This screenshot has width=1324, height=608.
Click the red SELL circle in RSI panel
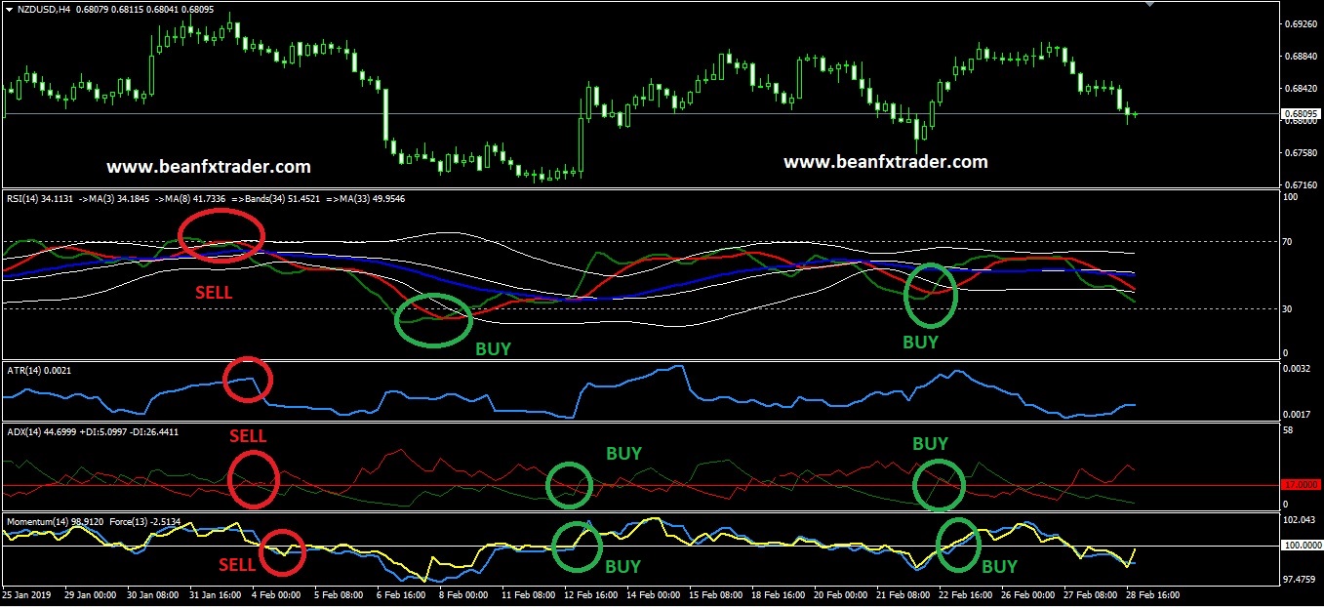click(x=221, y=235)
